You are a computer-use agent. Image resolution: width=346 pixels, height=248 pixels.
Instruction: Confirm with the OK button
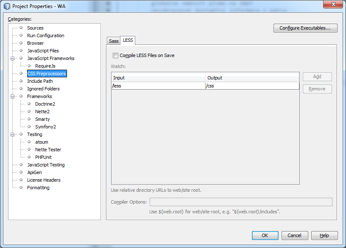[x=265, y=235]
